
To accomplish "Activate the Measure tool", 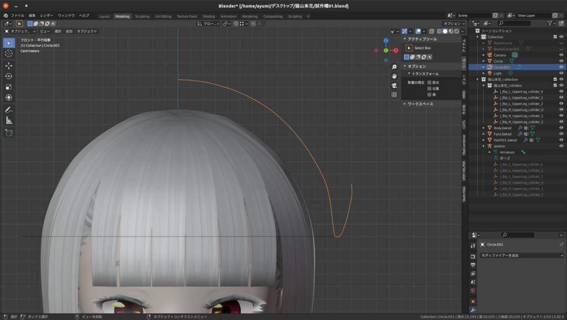I will (x=9, y=120).
